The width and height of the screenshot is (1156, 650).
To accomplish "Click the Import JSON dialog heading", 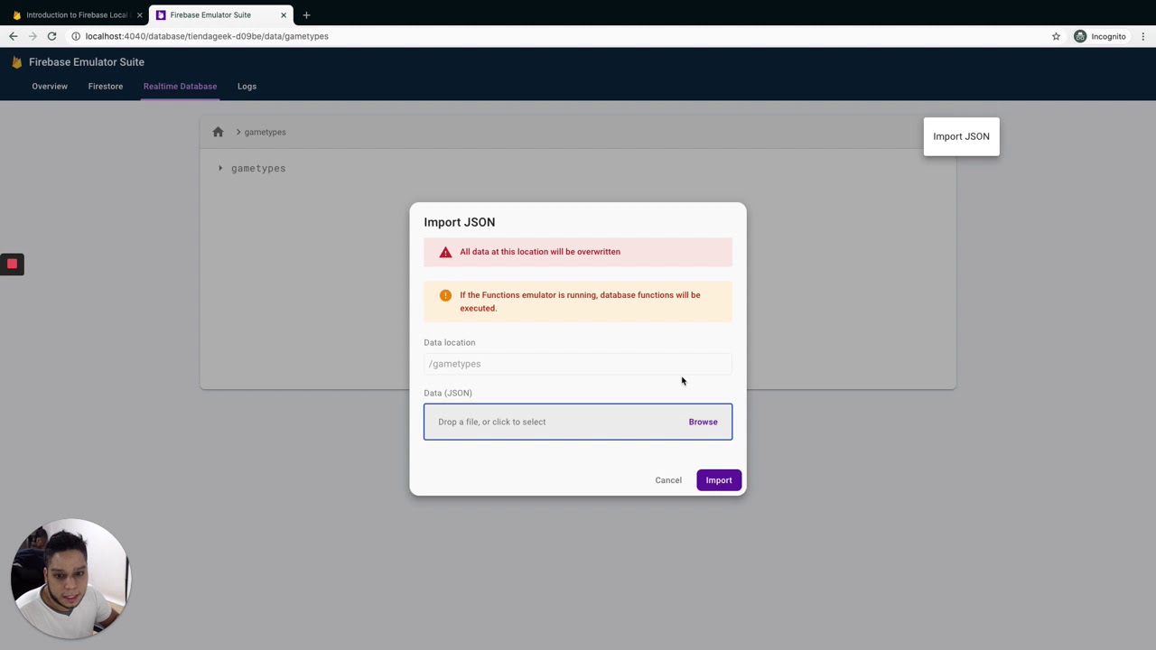I will (x=460, y=222).
